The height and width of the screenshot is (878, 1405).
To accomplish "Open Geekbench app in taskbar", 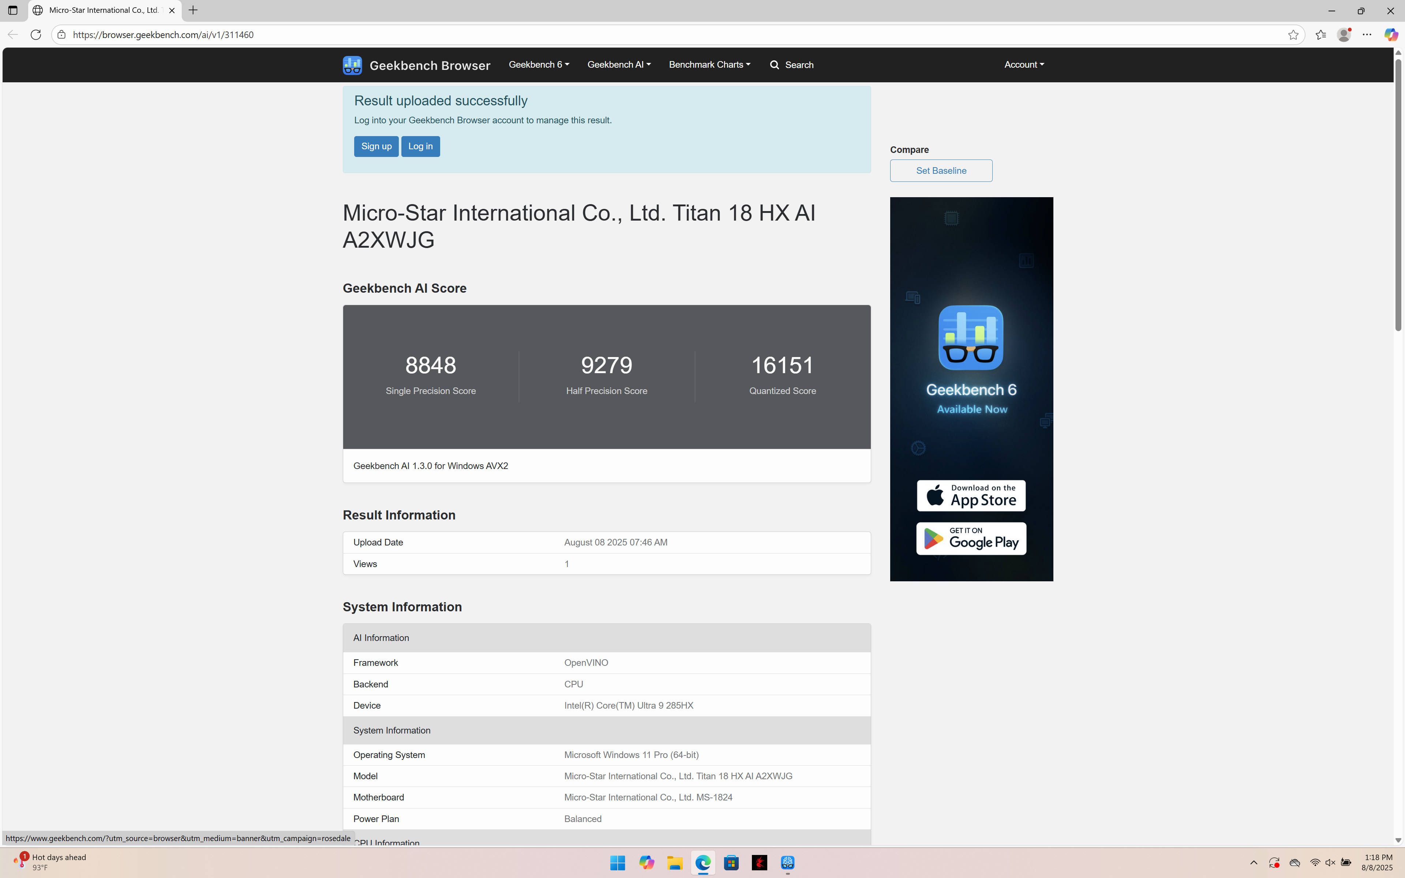I will [788, 863].
